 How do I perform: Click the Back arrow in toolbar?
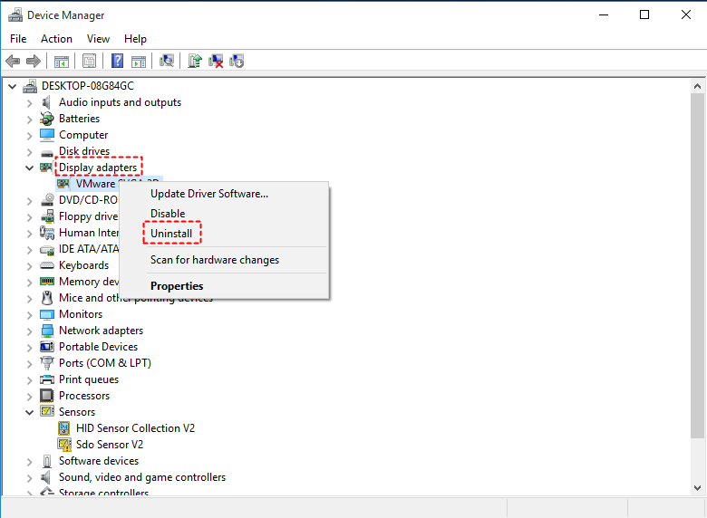13,62
